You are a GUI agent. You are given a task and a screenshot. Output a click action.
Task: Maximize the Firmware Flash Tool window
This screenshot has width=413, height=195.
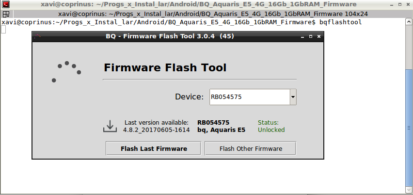pos(310,36)
